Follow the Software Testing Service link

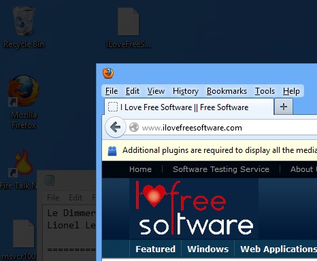tap(221, 169)
